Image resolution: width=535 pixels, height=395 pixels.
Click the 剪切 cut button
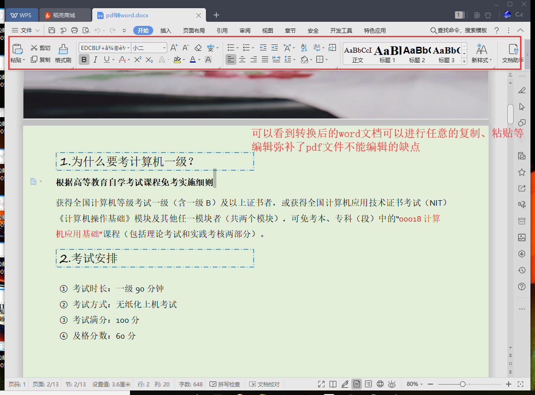click(40, 48)
